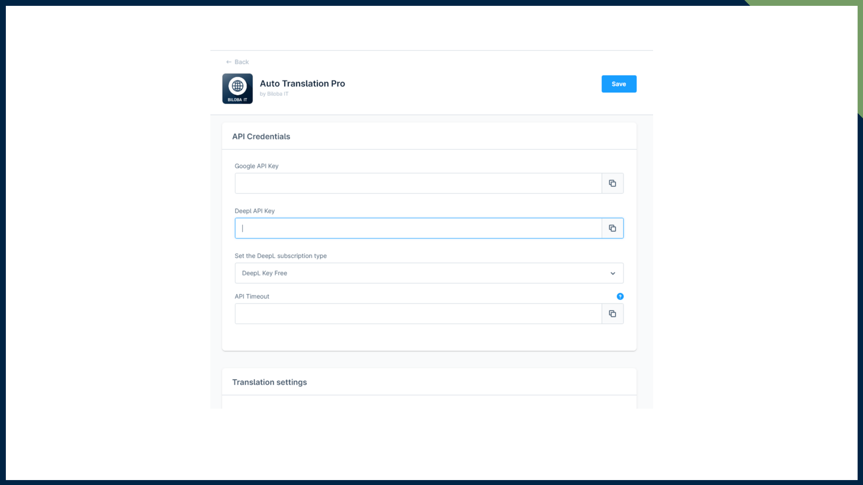Focus the API Timeout input field

[x=418, y=313]
